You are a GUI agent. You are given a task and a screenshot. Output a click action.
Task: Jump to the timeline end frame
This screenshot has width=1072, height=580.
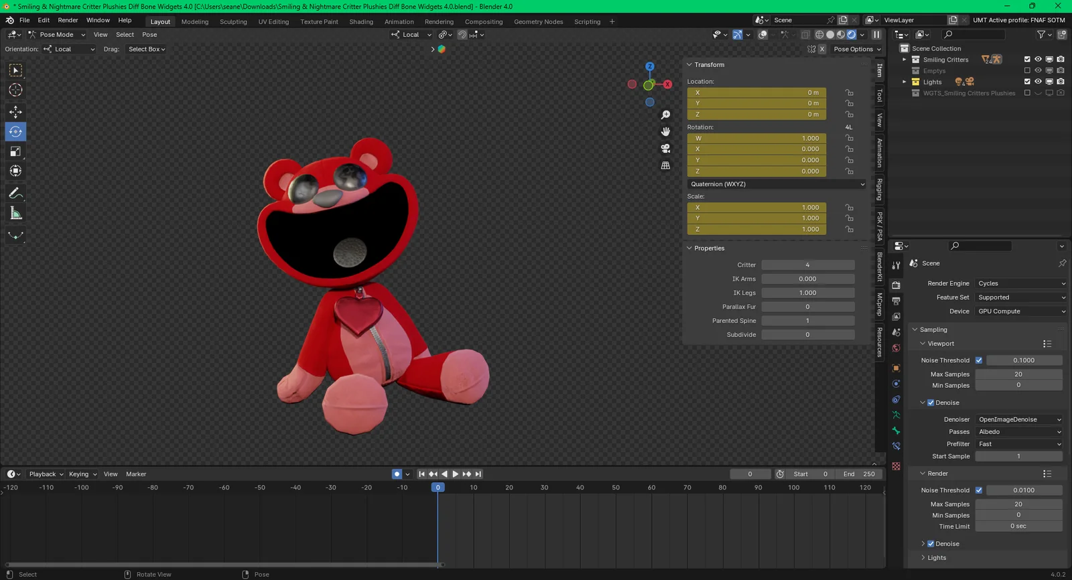tap(478, 474)
